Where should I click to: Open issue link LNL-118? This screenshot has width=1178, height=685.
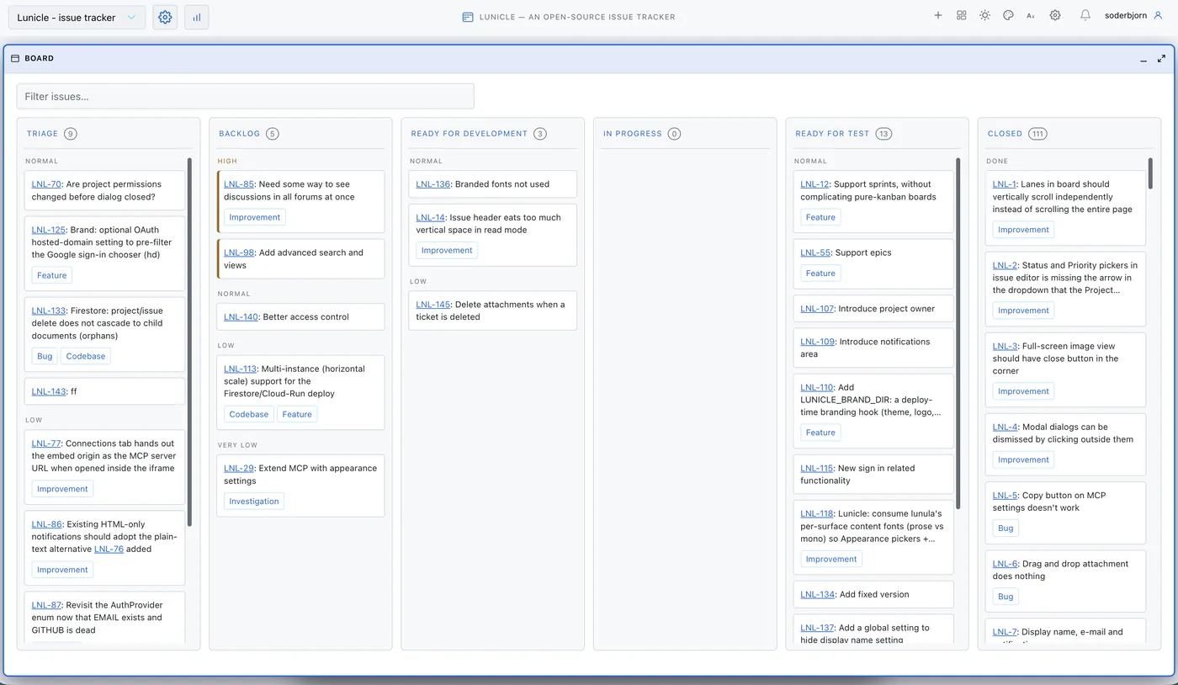[x=816, y=513]
